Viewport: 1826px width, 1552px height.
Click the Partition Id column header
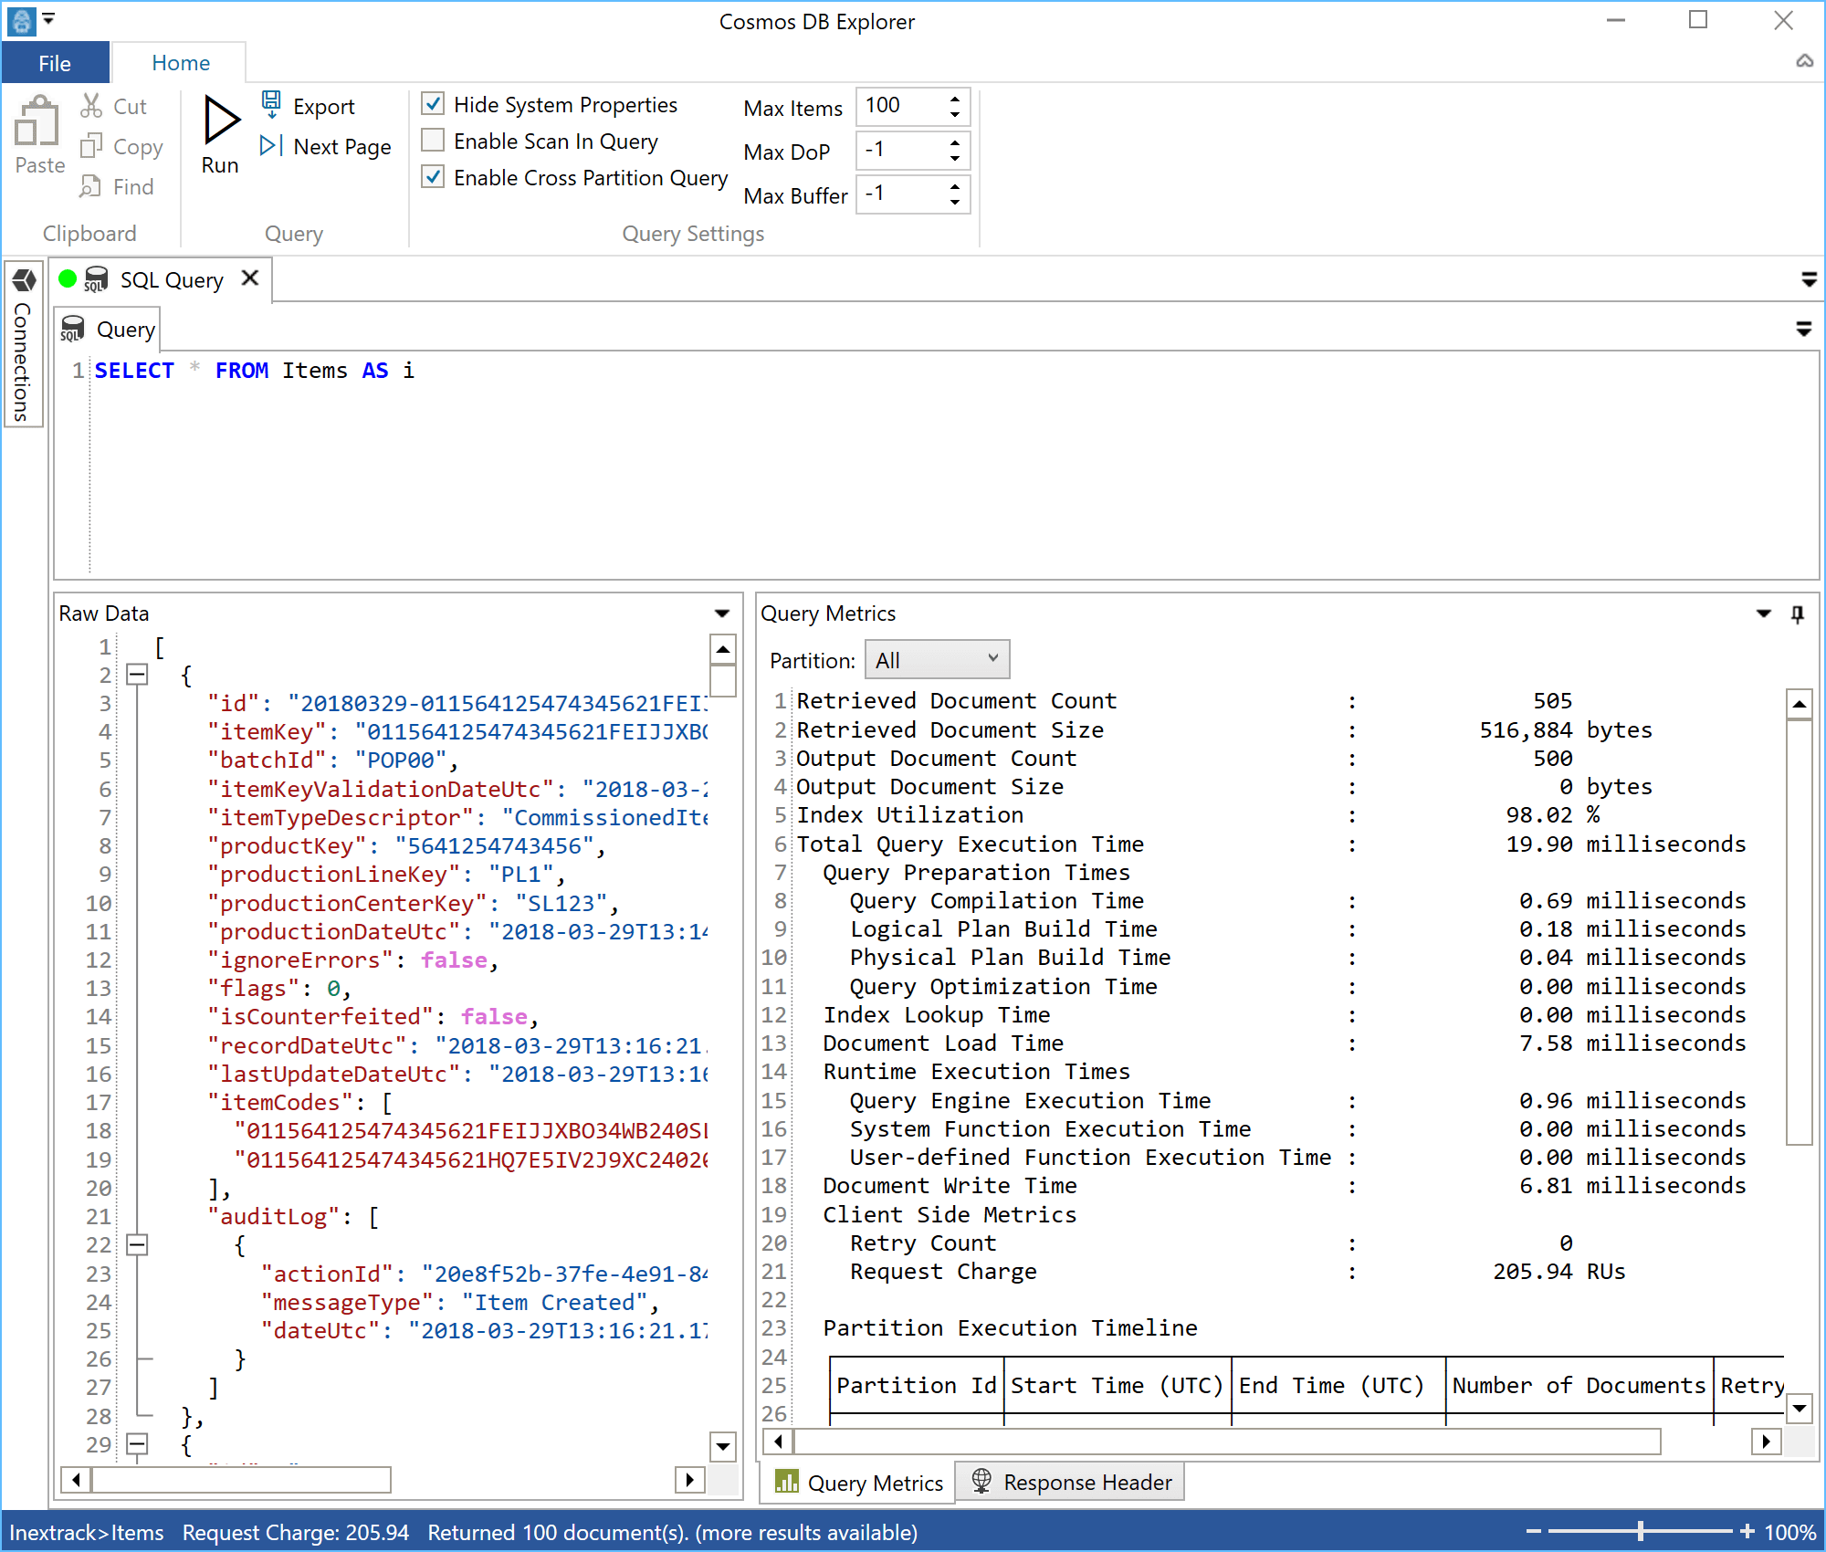(917, 1385)
